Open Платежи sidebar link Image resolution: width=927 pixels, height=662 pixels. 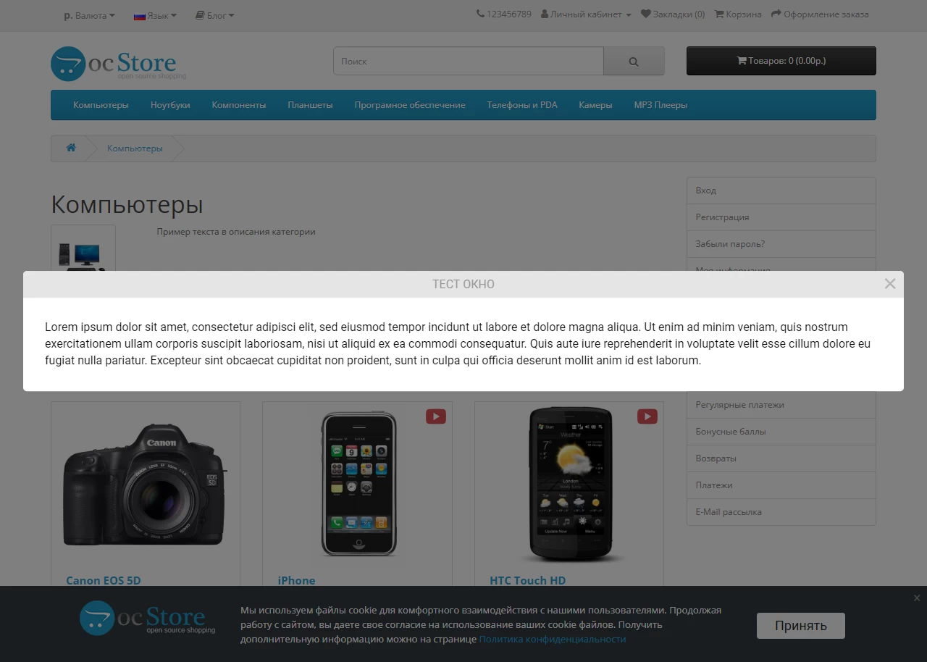tap(781, 485)
